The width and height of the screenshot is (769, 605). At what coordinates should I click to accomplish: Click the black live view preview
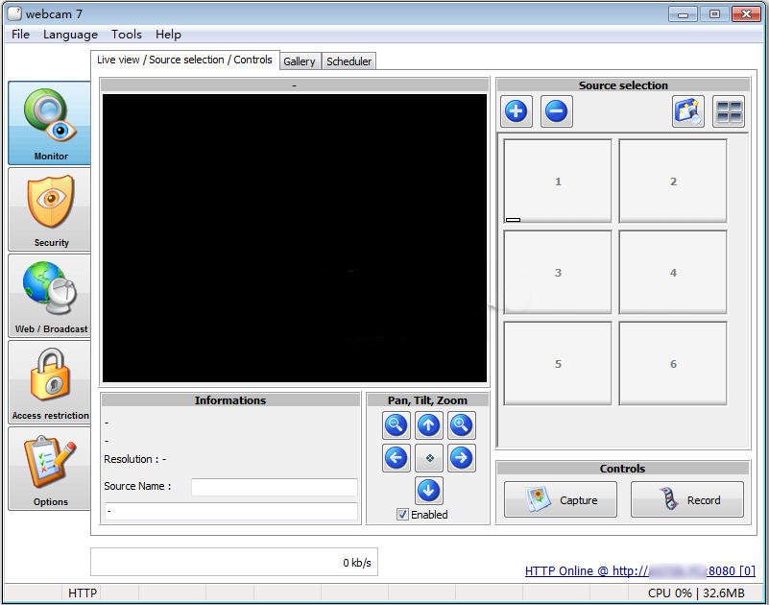295,238
